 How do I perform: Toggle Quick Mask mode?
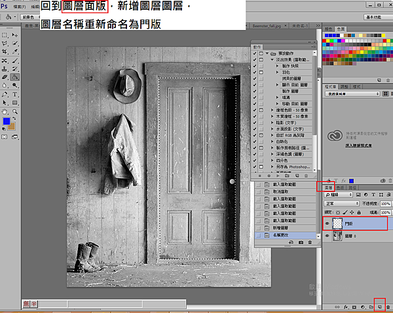pyautogui.click(x=5, y=137)
